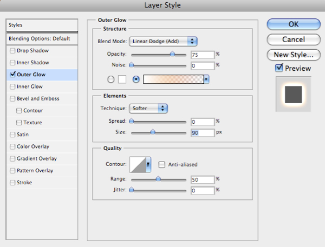Enable the Pattern Overlay checkbox
Screen dimensions: 325x247
pos(12,171)
